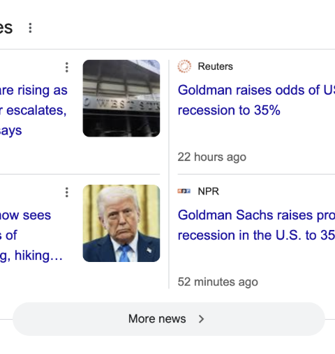The image size is (335, 354).
Task: Click the '22 hours ago' timestamp
Action: [212, 157]
